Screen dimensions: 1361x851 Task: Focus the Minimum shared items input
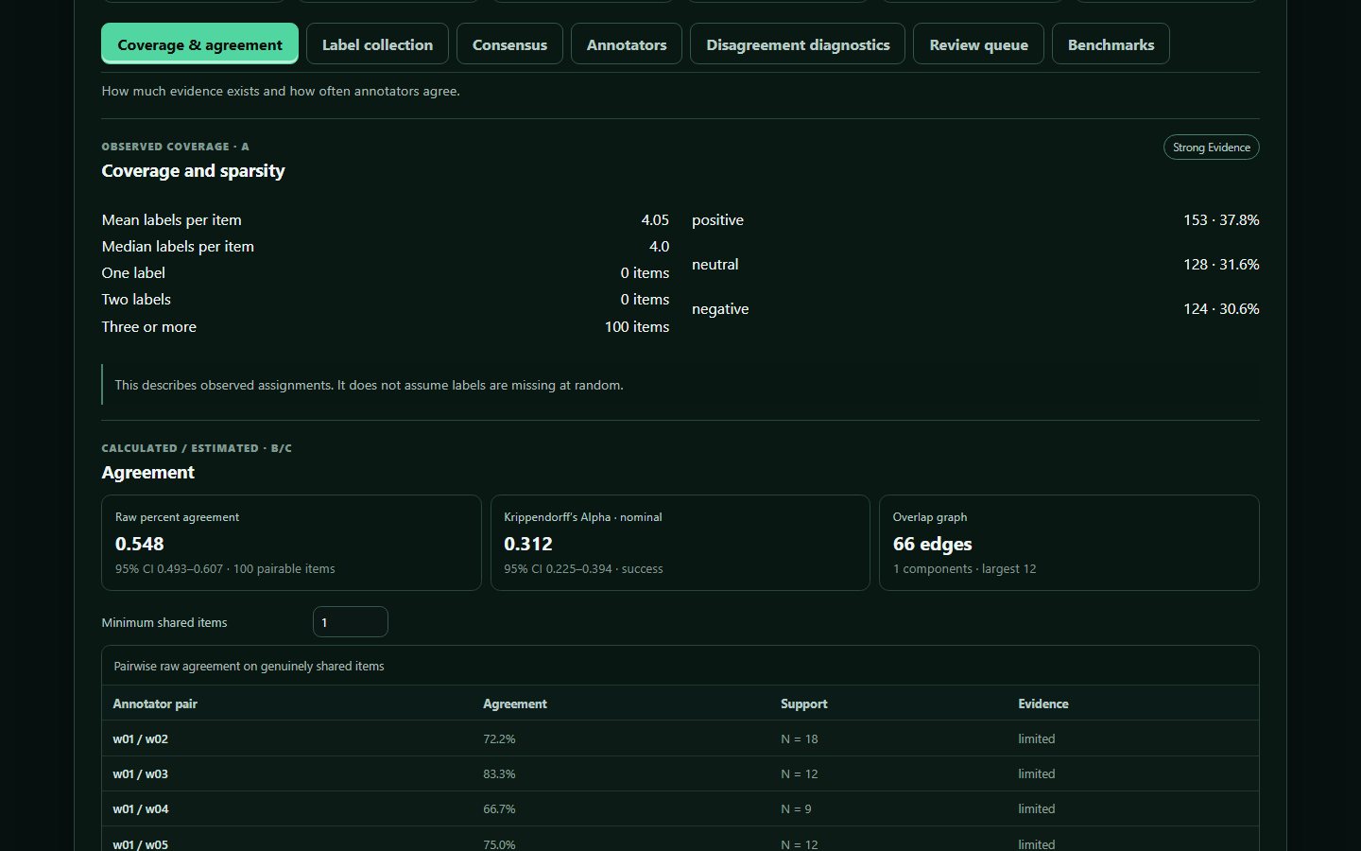[x=350, y=622]
